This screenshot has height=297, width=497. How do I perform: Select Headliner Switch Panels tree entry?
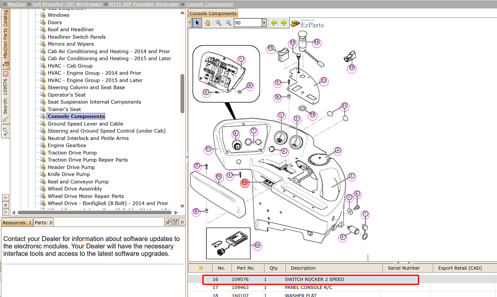[77, 37]
